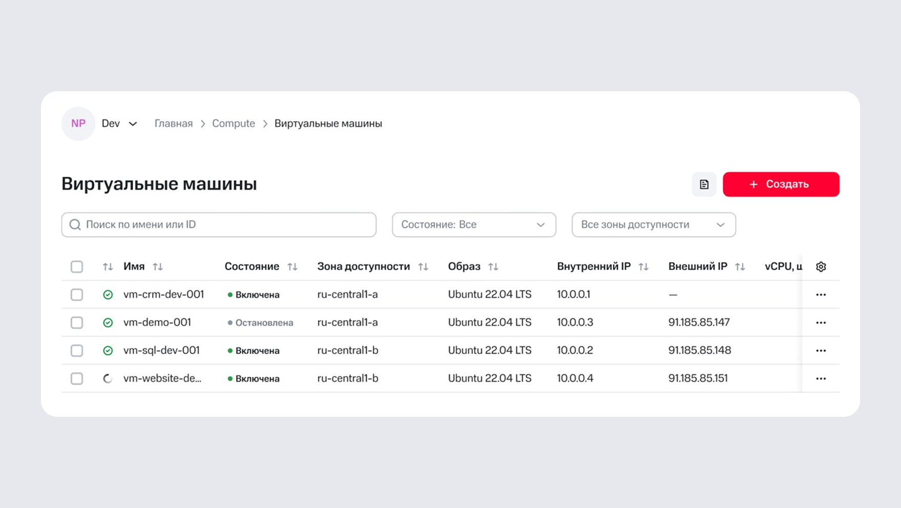
Task: Navigate to Compute breadcrumb
Action: click(233, 124)
